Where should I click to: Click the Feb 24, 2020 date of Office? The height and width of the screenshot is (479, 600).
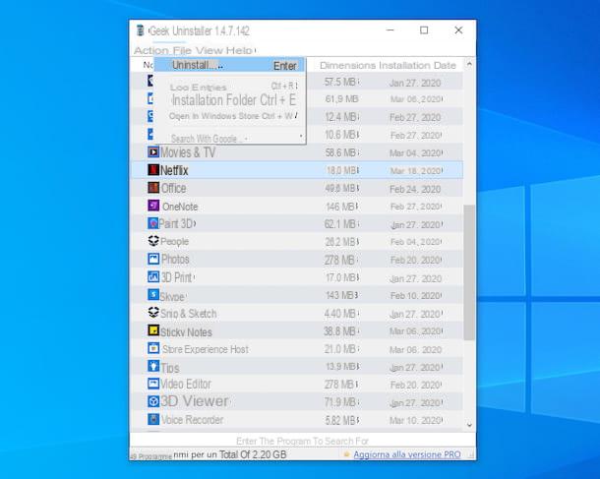[x=415, y=189]
